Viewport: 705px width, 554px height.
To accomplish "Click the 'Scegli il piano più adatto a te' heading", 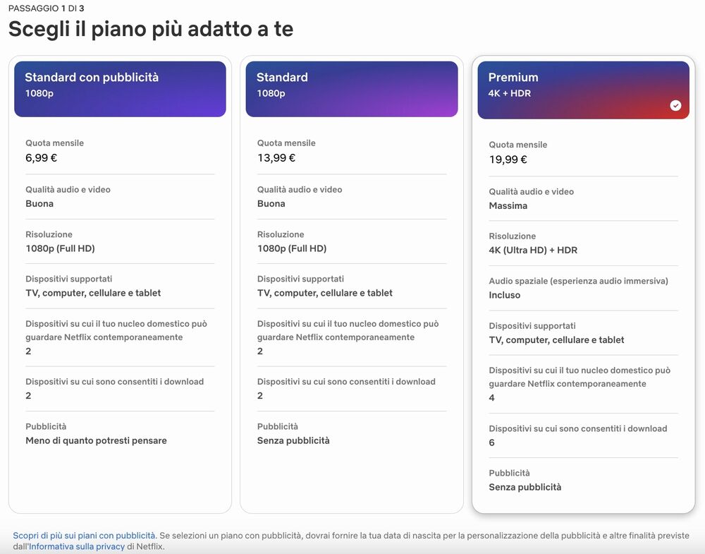I will pyautogui.click(x=151, y=29).
